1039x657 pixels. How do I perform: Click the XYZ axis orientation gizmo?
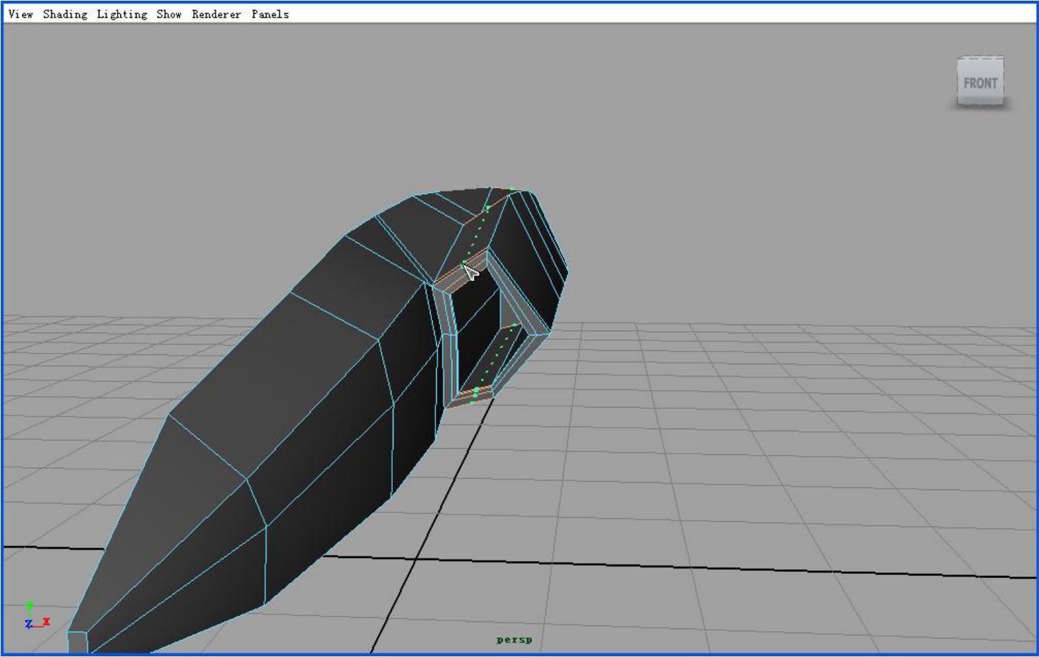pos(37,616)
